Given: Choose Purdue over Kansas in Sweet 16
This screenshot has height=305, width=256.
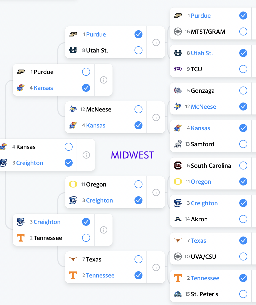Looking at the screenshot, I should pyautogui.click(x=86, y=72).
